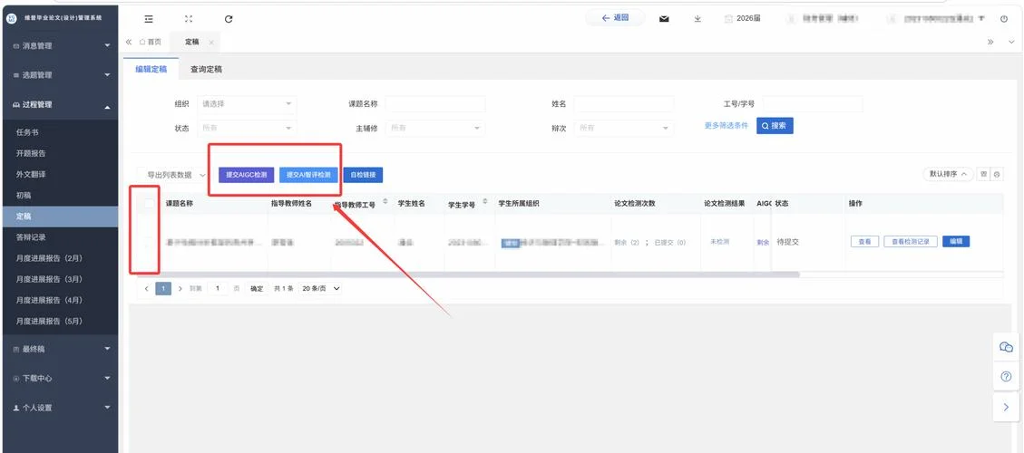Expand the 个人设置 sidebar menu
The height and width of the screenshot is (453, 1024).
(60, 408)
